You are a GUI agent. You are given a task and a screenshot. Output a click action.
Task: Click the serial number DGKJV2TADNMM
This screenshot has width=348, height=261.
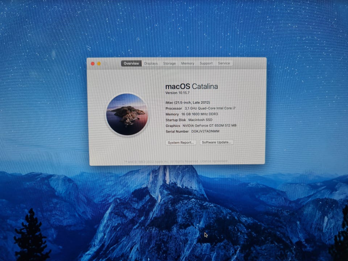205,131
